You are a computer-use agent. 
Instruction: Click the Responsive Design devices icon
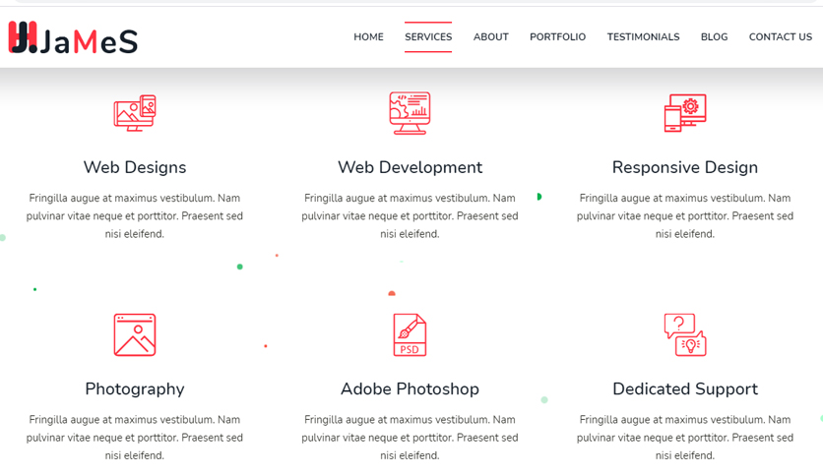tap(685, 113)
